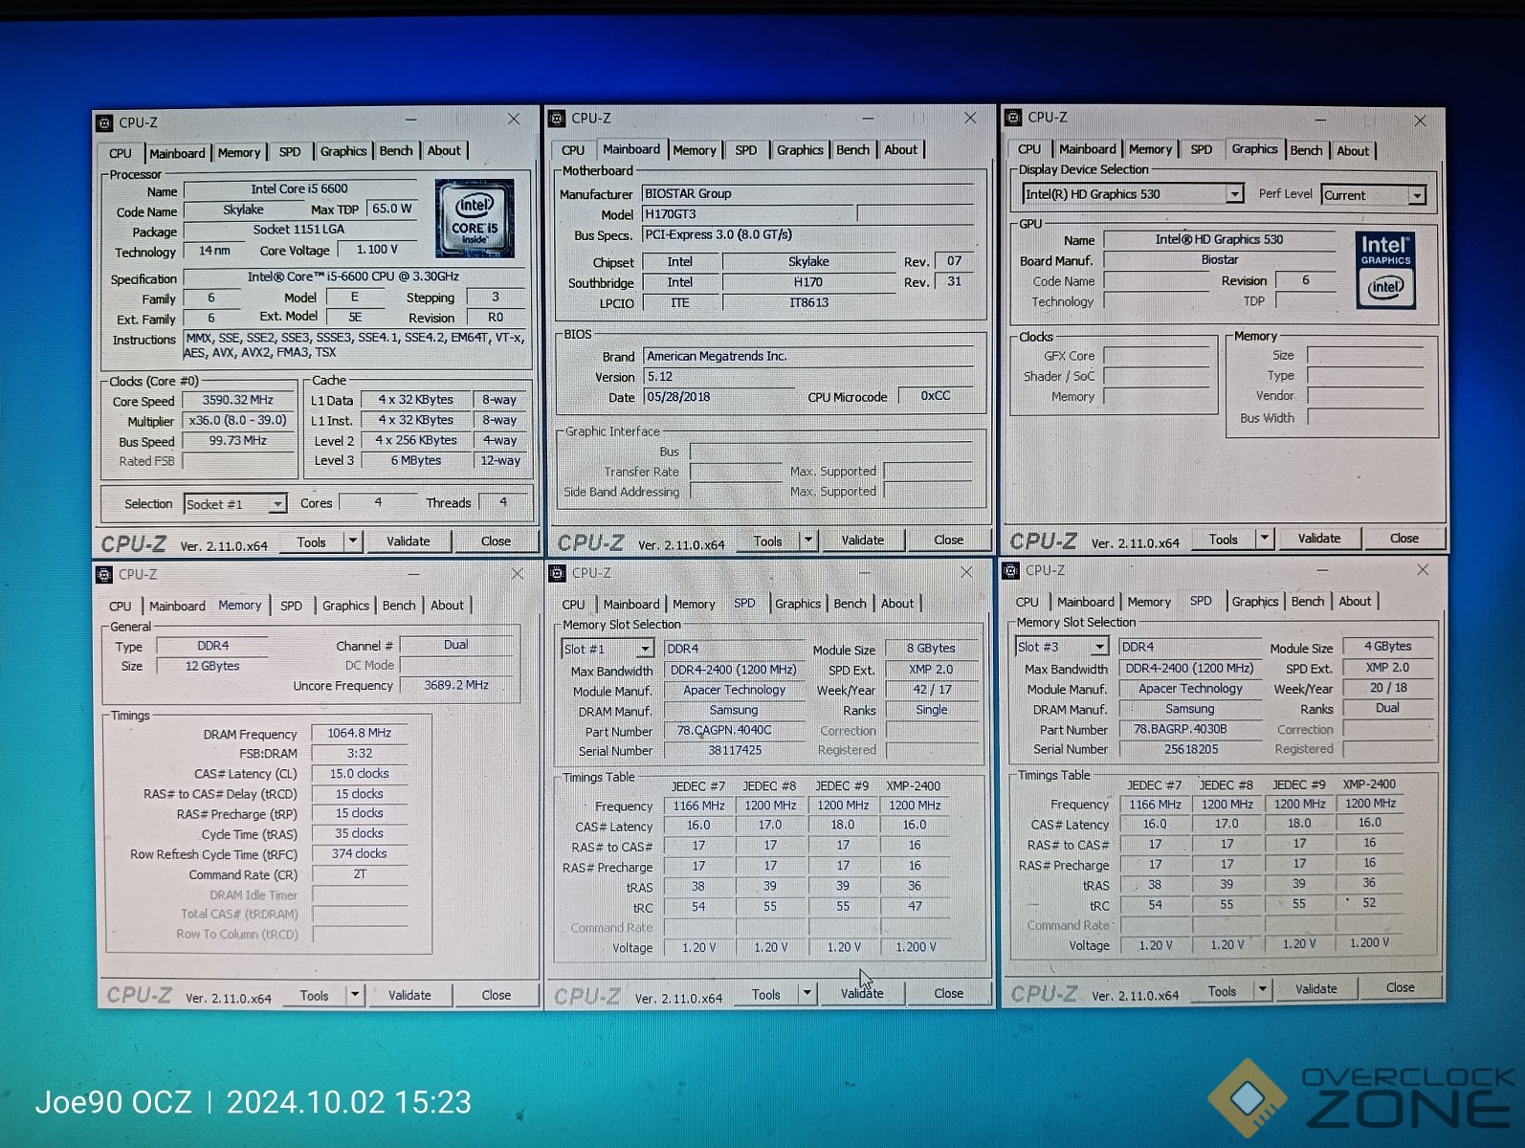
Task: Open the Tools arrow in the Slot #1 window
Action: point(807,994)
